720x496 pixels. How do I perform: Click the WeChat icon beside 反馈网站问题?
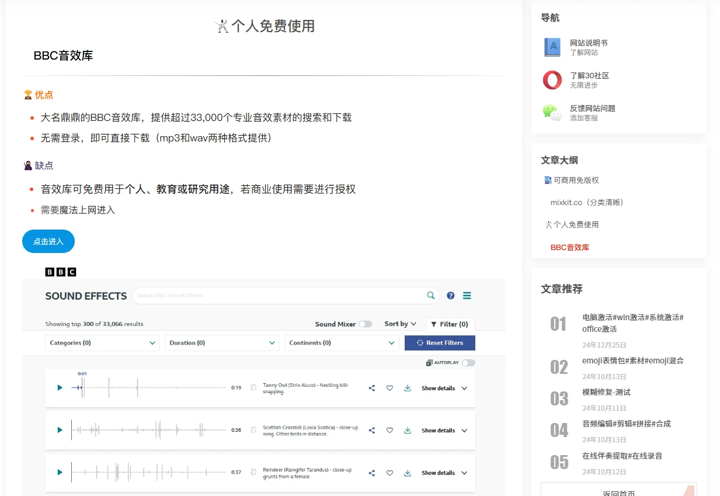pyautogui.click(x=552, y=113)
